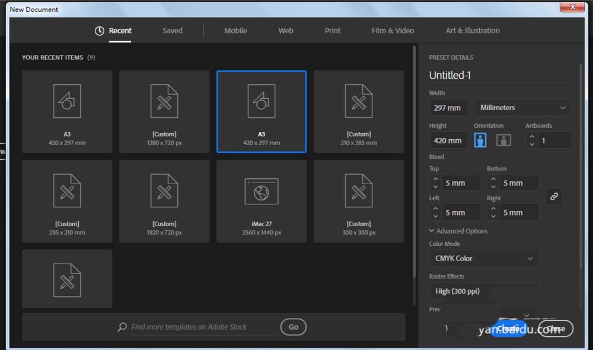
Task: Increase the Bottom bleed value
Action: tap(493, 179)
